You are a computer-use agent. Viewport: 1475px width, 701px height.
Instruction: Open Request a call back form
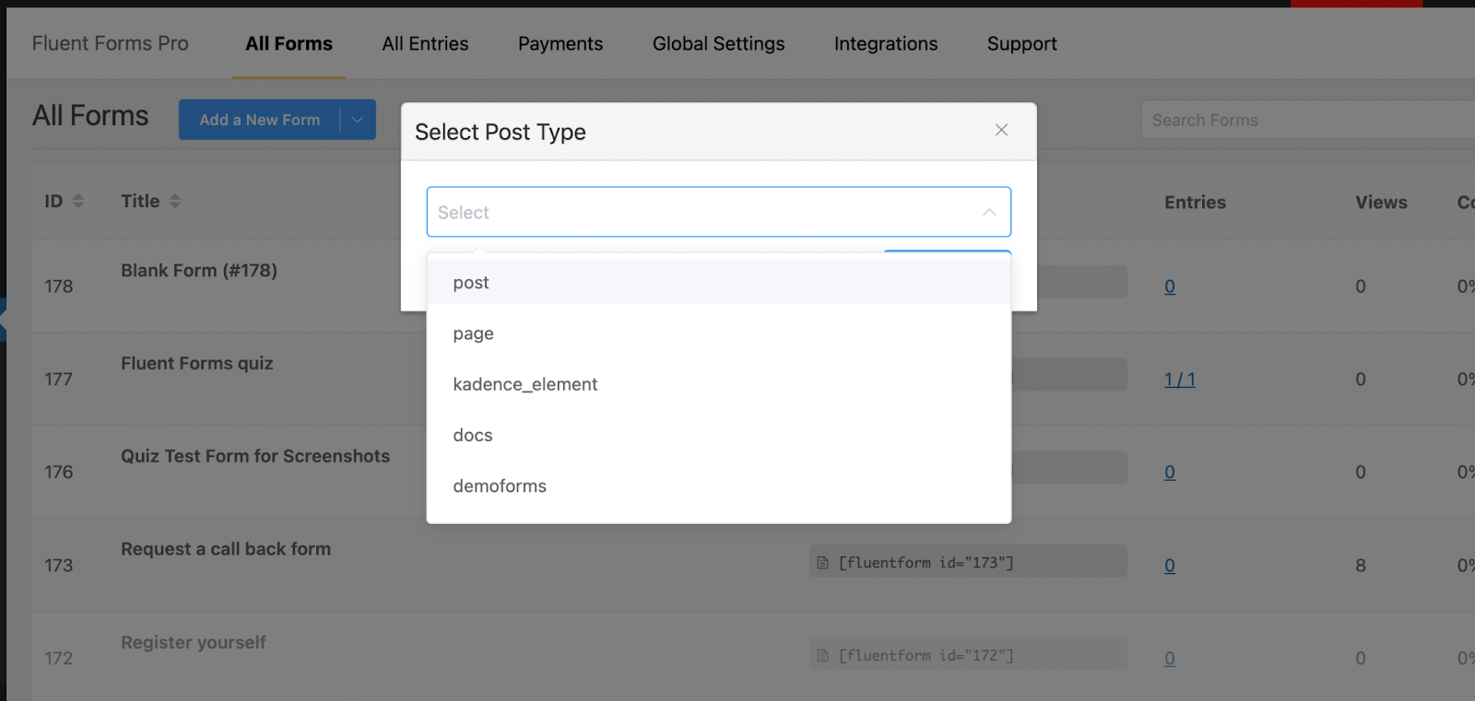[226, 549]
